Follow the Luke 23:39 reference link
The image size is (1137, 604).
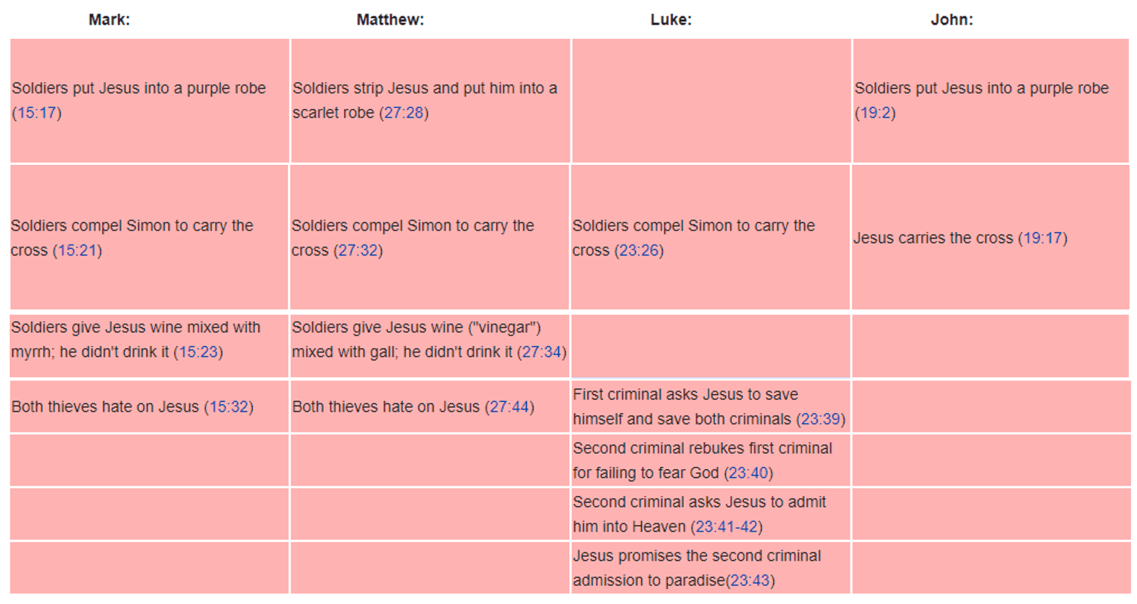(821, 419)
